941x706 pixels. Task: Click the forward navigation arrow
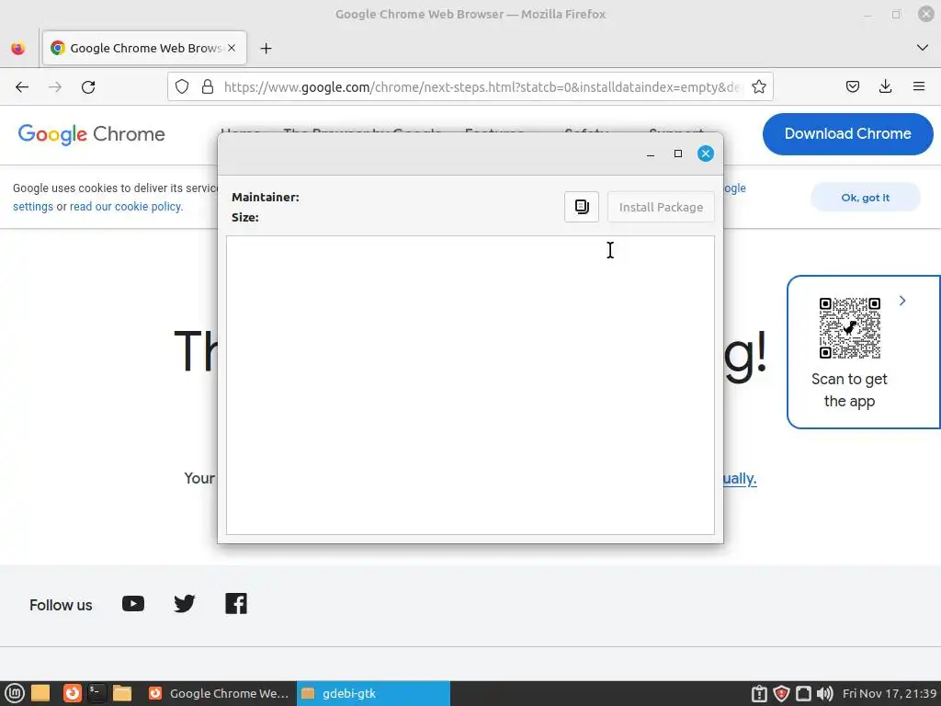point(55,87)
